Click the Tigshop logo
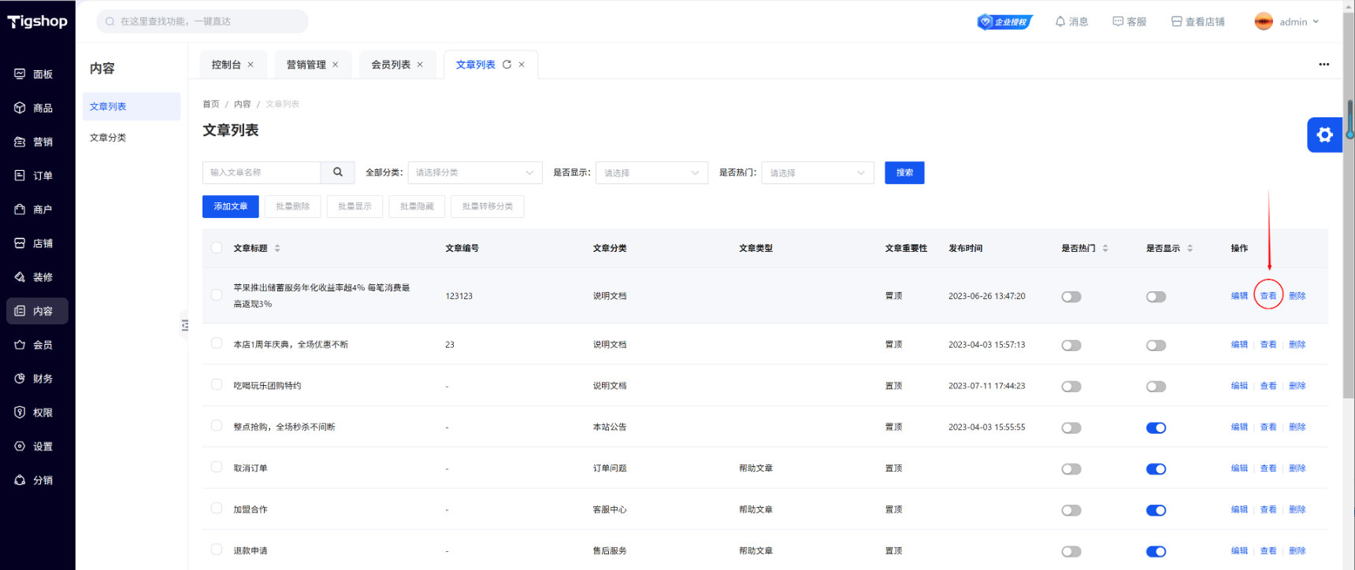 pyautogui.click(x=37, y=21)
